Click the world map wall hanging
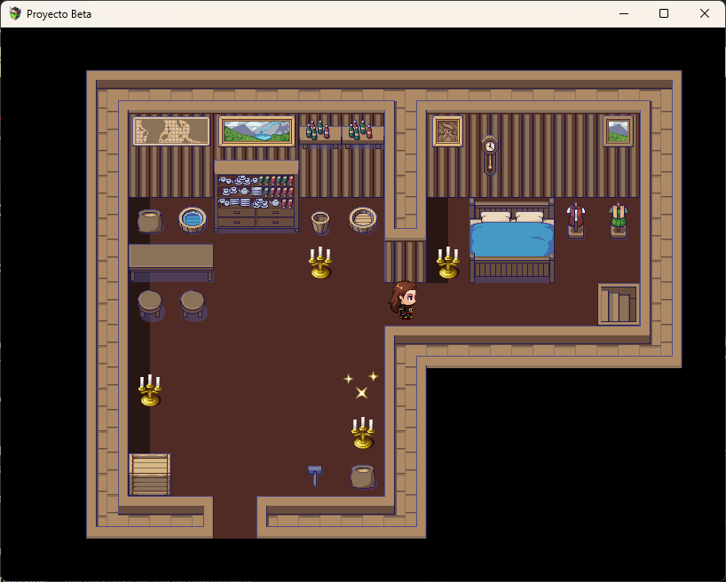 (x=171, y=131)
